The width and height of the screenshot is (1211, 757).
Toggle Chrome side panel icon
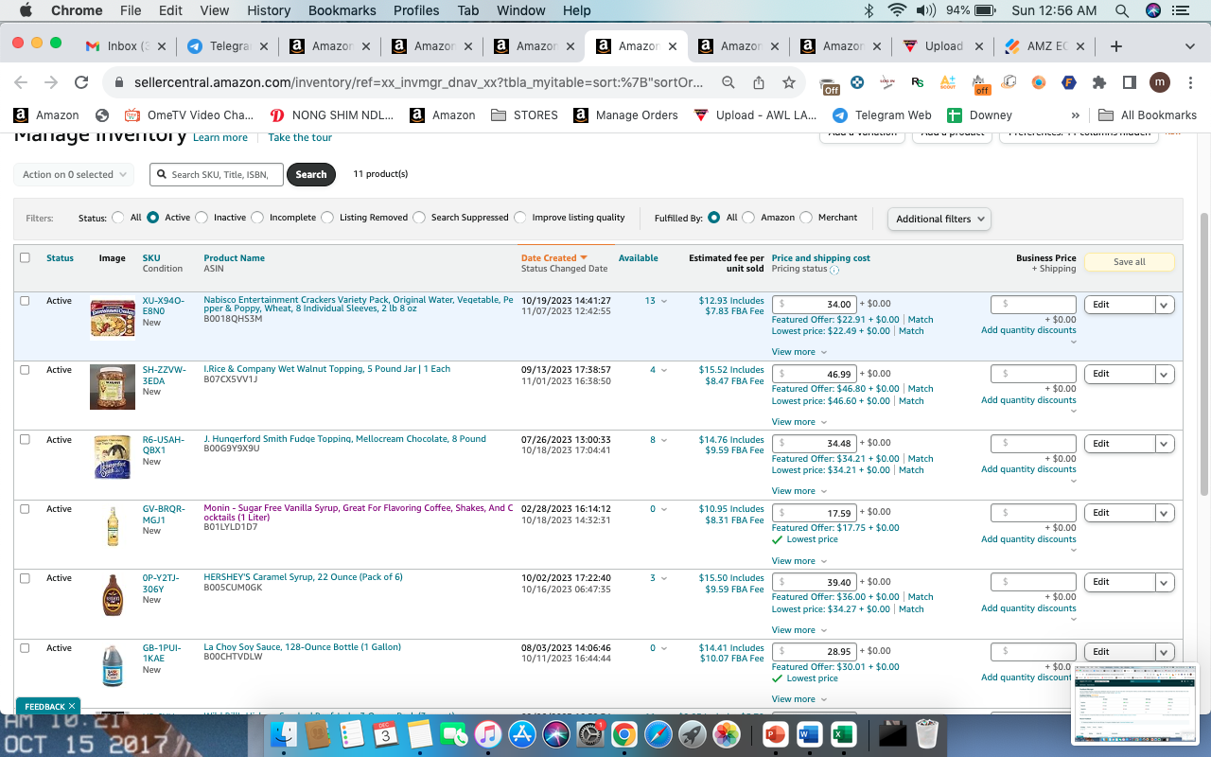[x=1129, y=82]
